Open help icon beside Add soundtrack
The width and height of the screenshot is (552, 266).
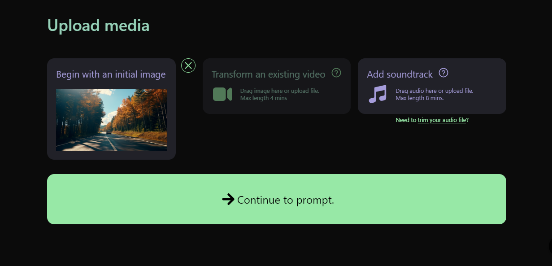click(443, 73)
